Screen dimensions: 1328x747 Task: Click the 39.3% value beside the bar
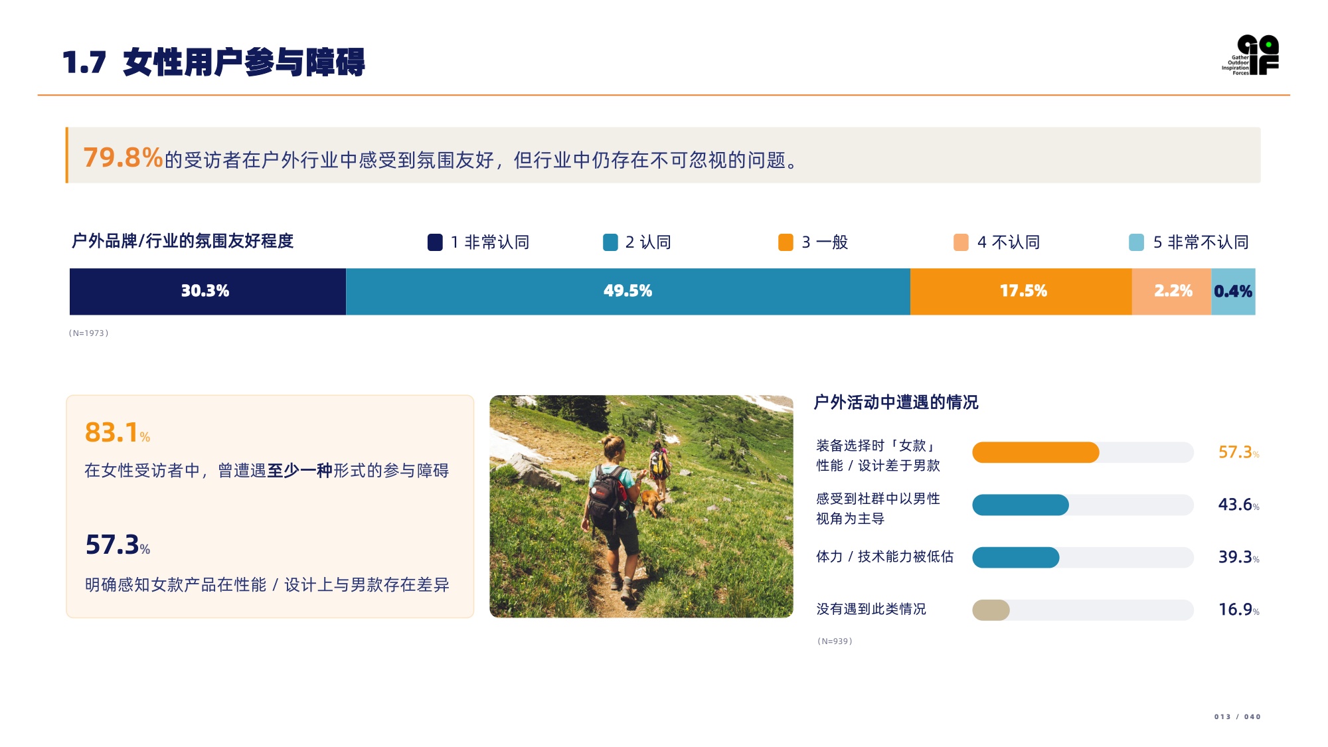(x=1238, y=557)
